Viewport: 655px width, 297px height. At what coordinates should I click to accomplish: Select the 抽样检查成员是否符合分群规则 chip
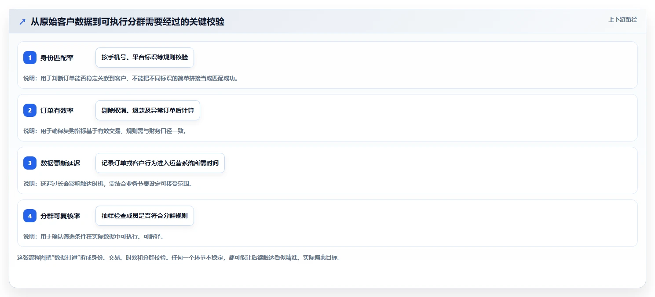145,216
